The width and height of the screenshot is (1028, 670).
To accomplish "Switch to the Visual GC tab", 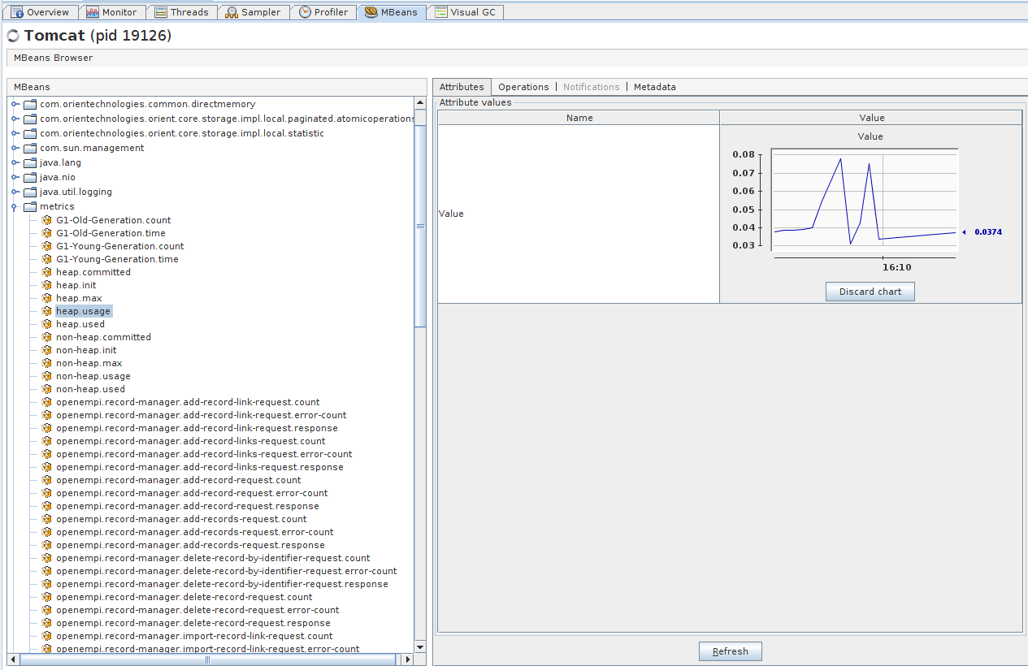I will 466,12.
